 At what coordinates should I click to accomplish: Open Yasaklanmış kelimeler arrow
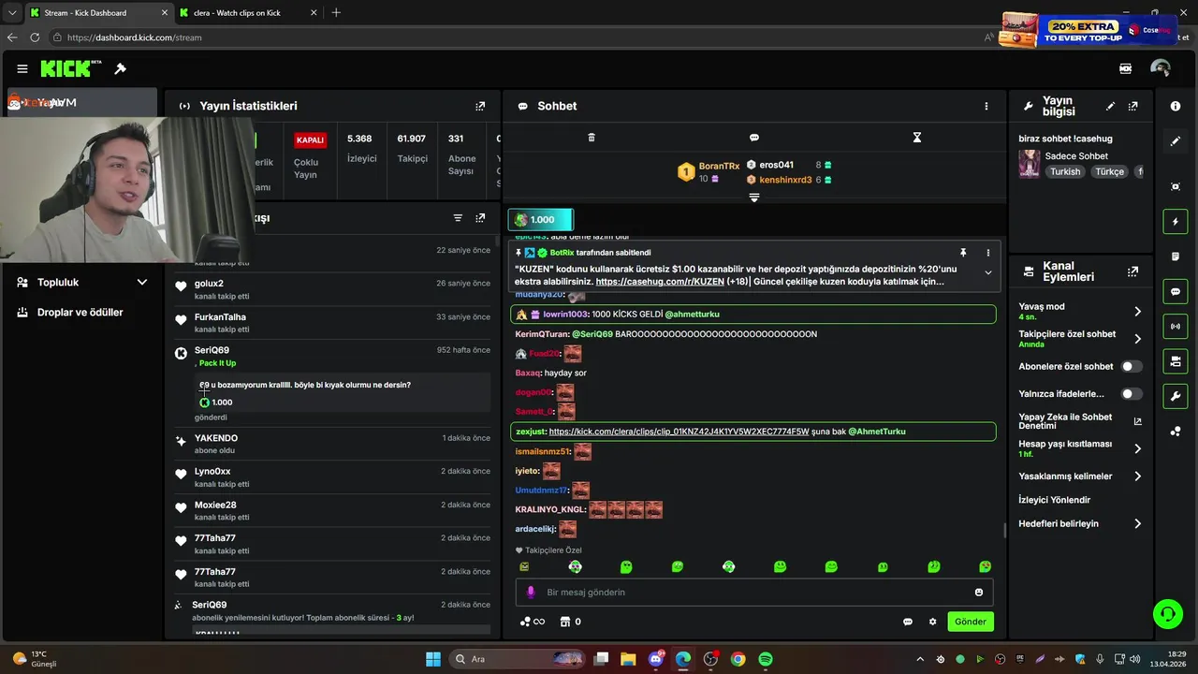tap(1138, 476)
